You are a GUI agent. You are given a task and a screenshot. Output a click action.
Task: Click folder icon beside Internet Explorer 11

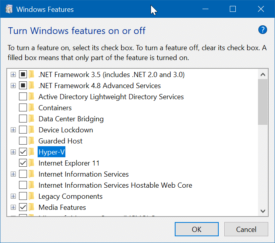[32, 163]
